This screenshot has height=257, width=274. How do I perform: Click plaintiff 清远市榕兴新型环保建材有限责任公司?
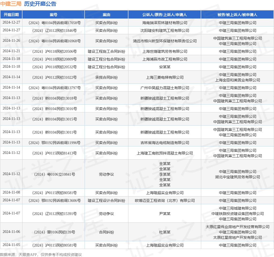point(165,41)
